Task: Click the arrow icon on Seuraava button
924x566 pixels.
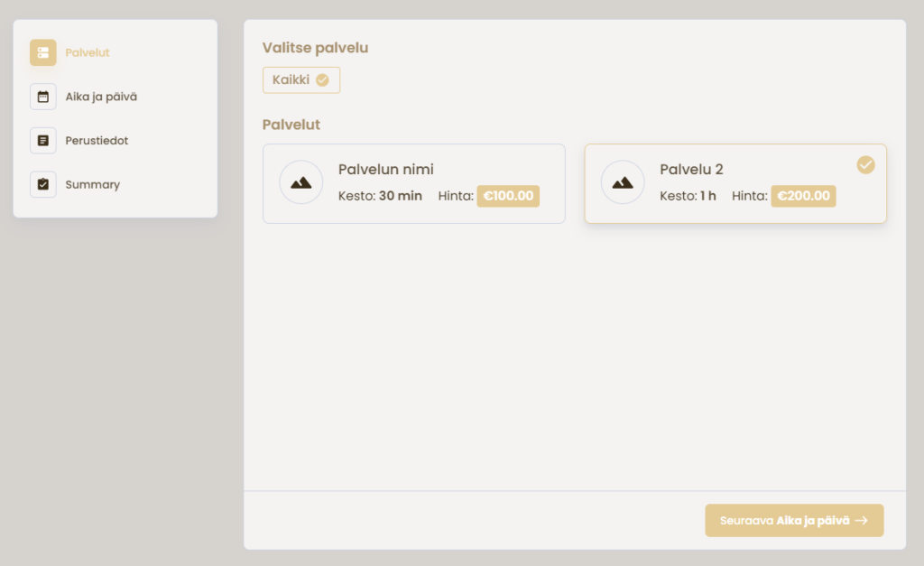Action: point(862,521)
